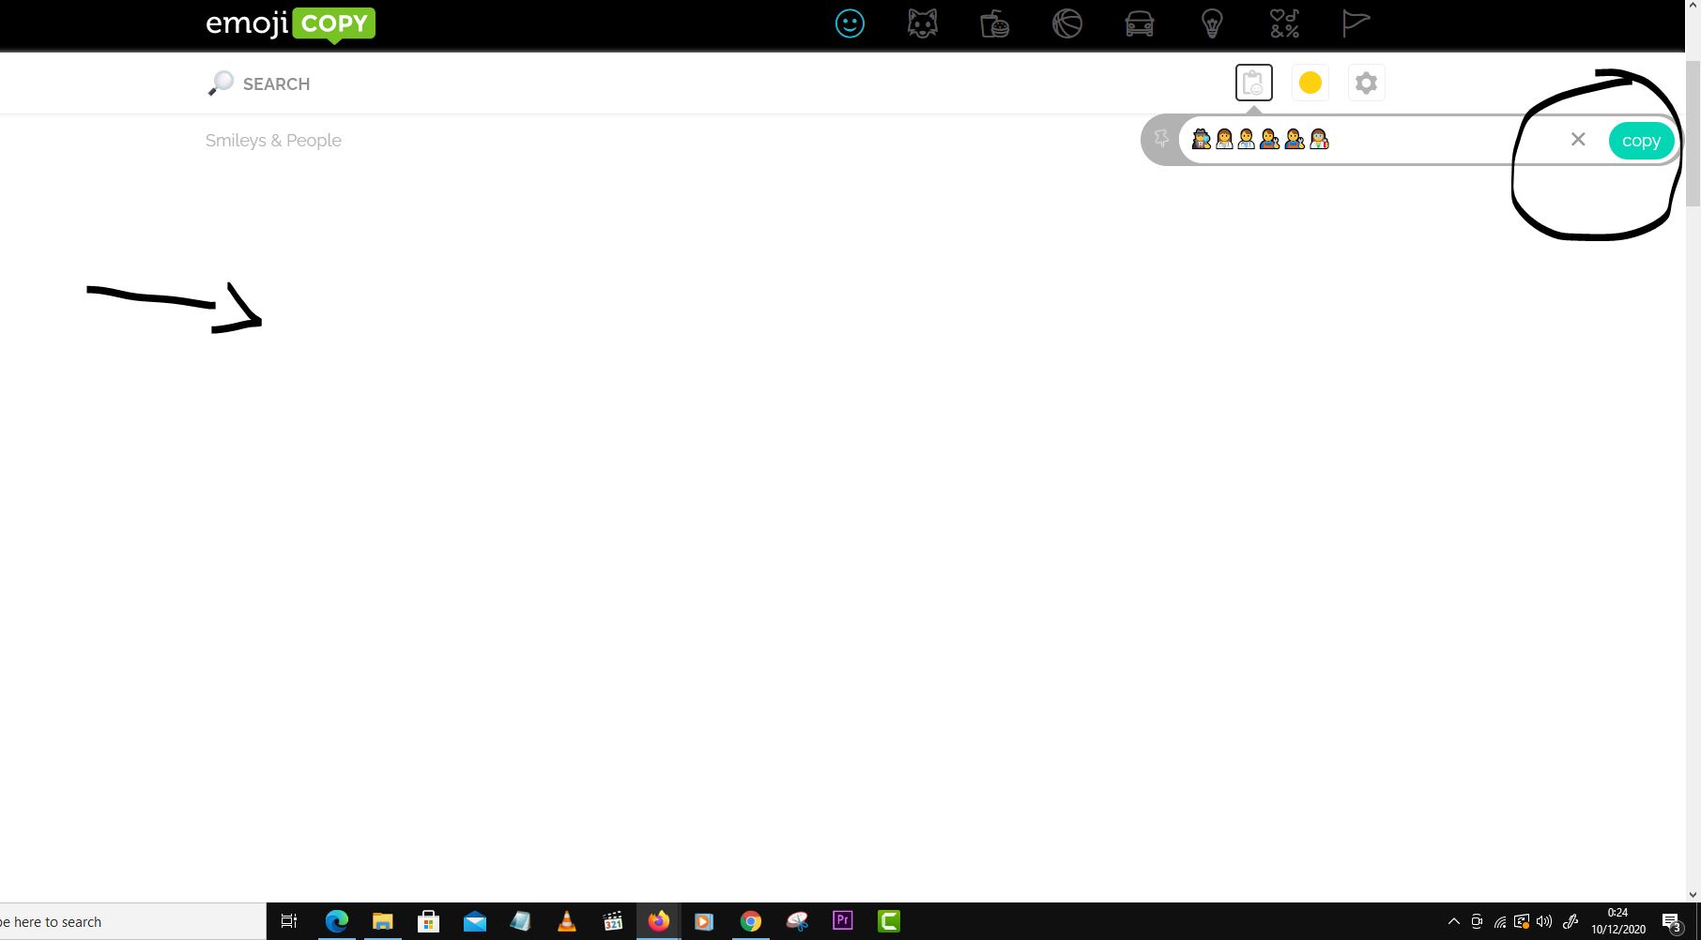
Task: Switch to the Animals & Nature cat icon
Action: coord(922,23)
